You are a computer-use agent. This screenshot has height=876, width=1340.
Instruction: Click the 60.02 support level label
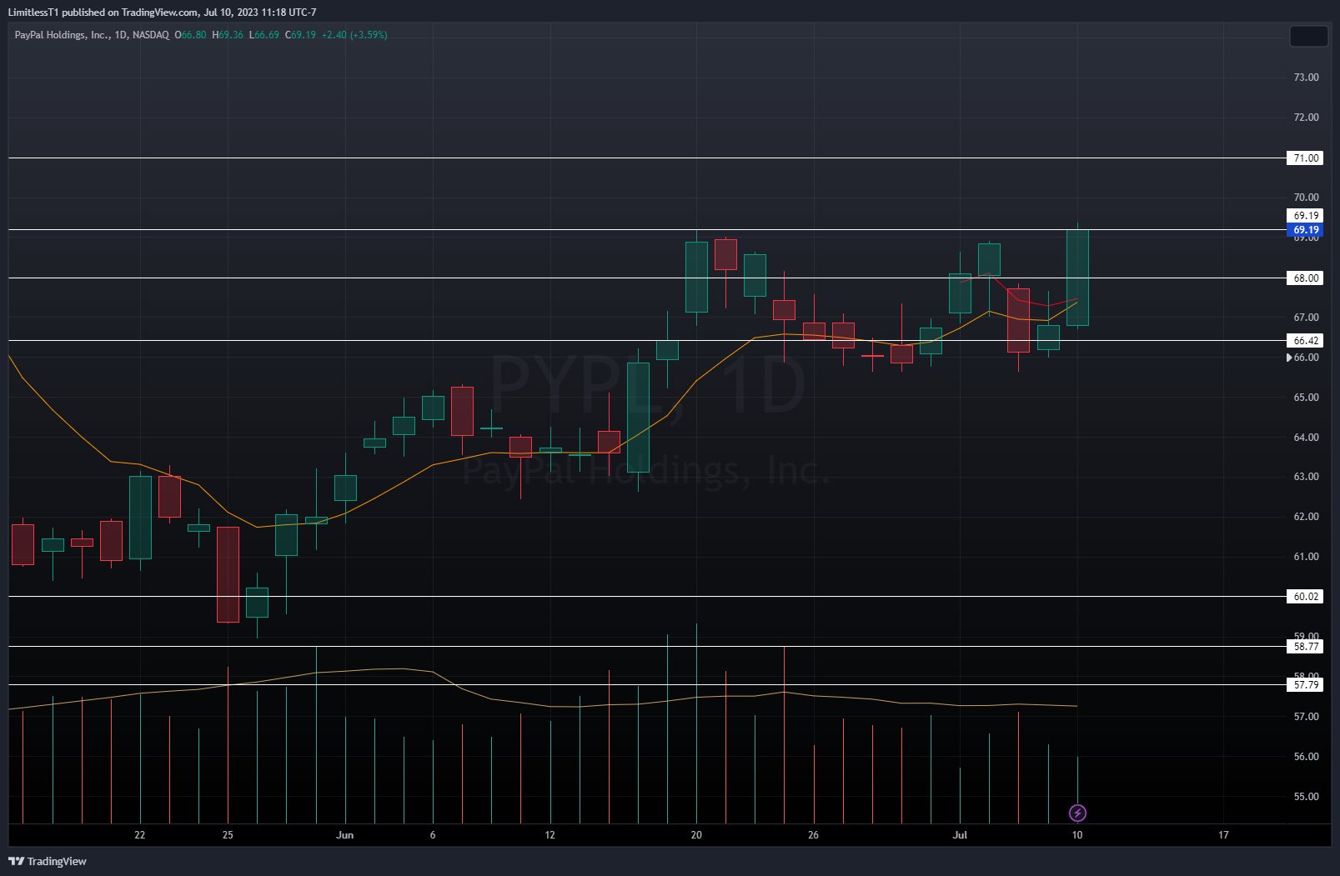point(1305,596)
